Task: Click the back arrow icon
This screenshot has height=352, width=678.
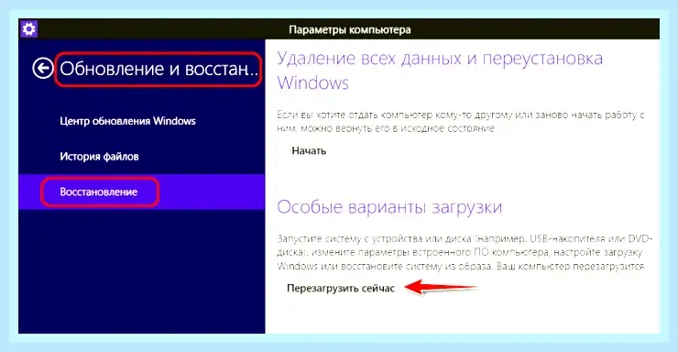Action: point(43,69)
